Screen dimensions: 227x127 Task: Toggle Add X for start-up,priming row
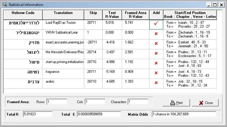156,63
